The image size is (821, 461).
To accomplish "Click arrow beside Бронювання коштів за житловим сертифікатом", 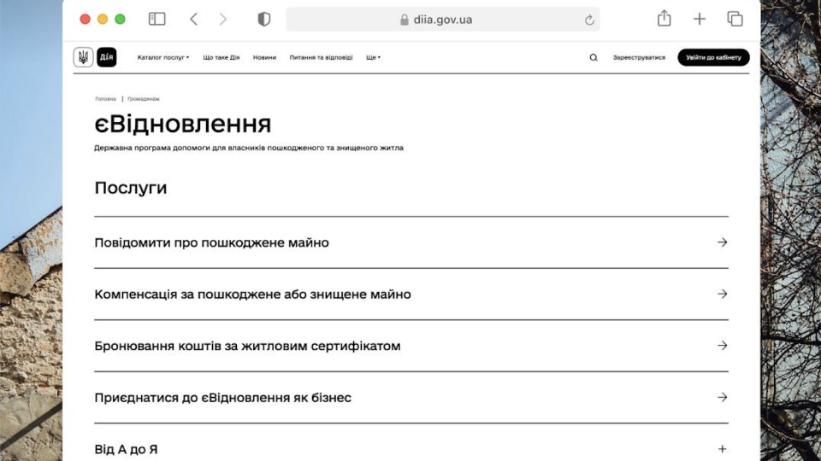I will [723, 346].
